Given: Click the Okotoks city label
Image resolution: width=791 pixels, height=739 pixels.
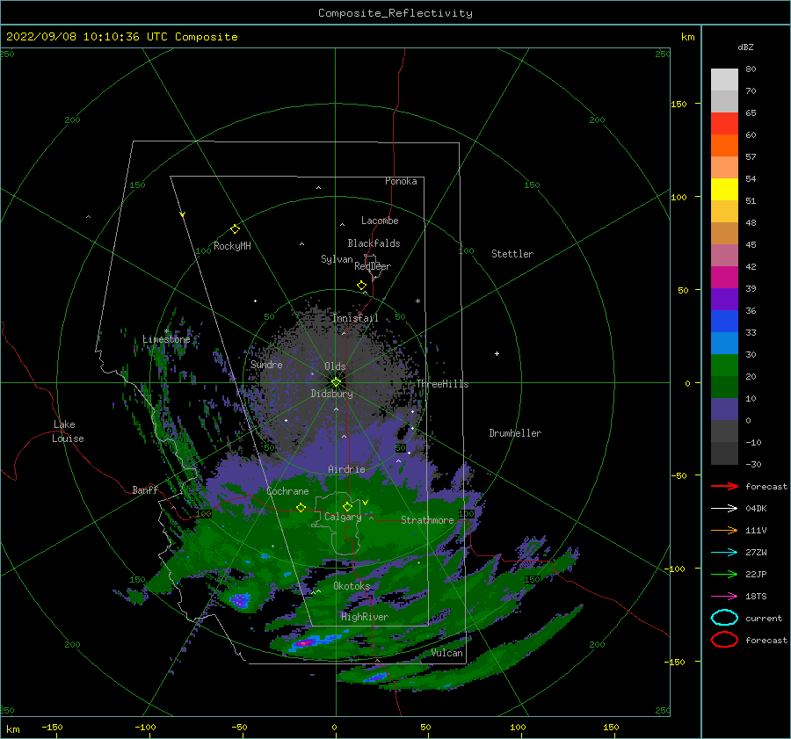Looking at the screenshot, I should tap(352, 586).
